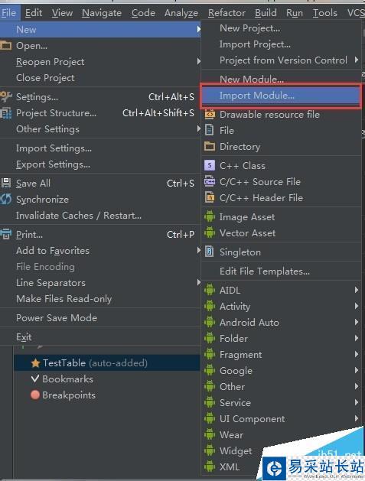The width and height of the screenshot is (365, 481).
Task: Expand Project from Version Control submenu
Action: pos(356,60)
